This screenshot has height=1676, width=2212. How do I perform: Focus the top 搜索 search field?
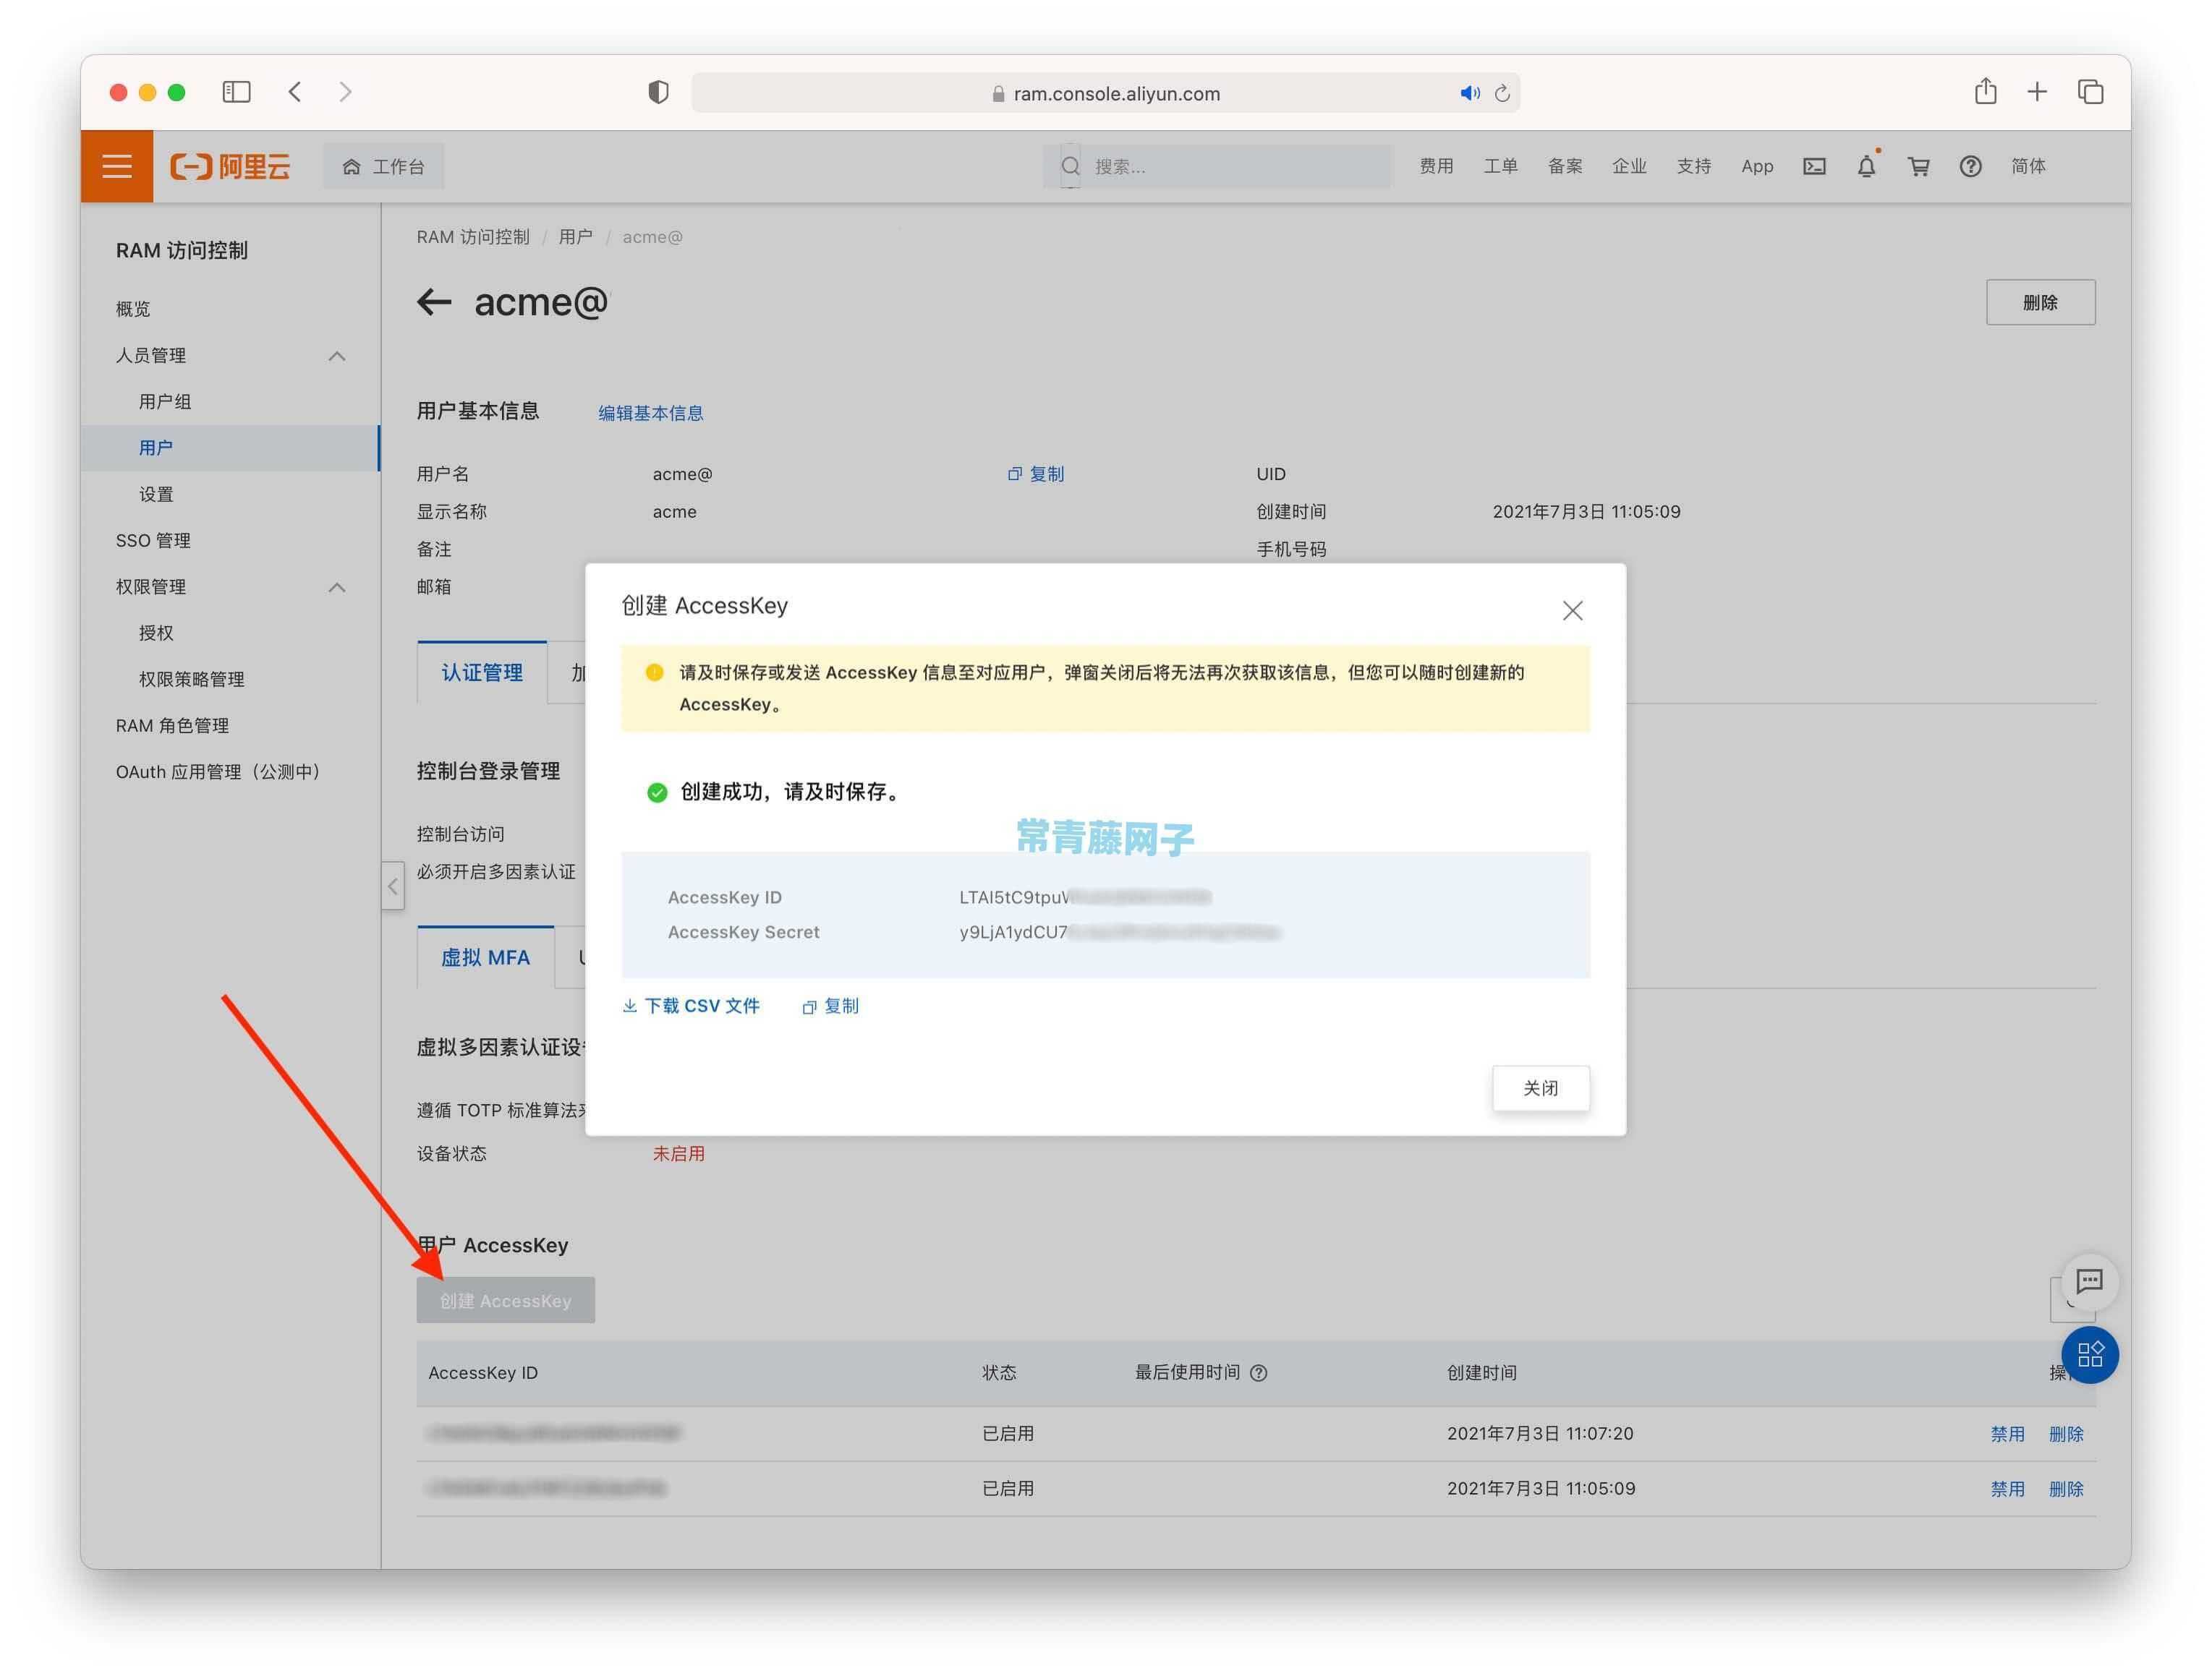click(1217, 166)
